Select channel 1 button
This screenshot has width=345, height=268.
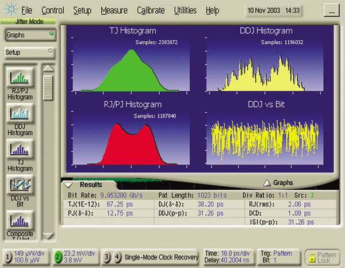click(x=8, y=256)
